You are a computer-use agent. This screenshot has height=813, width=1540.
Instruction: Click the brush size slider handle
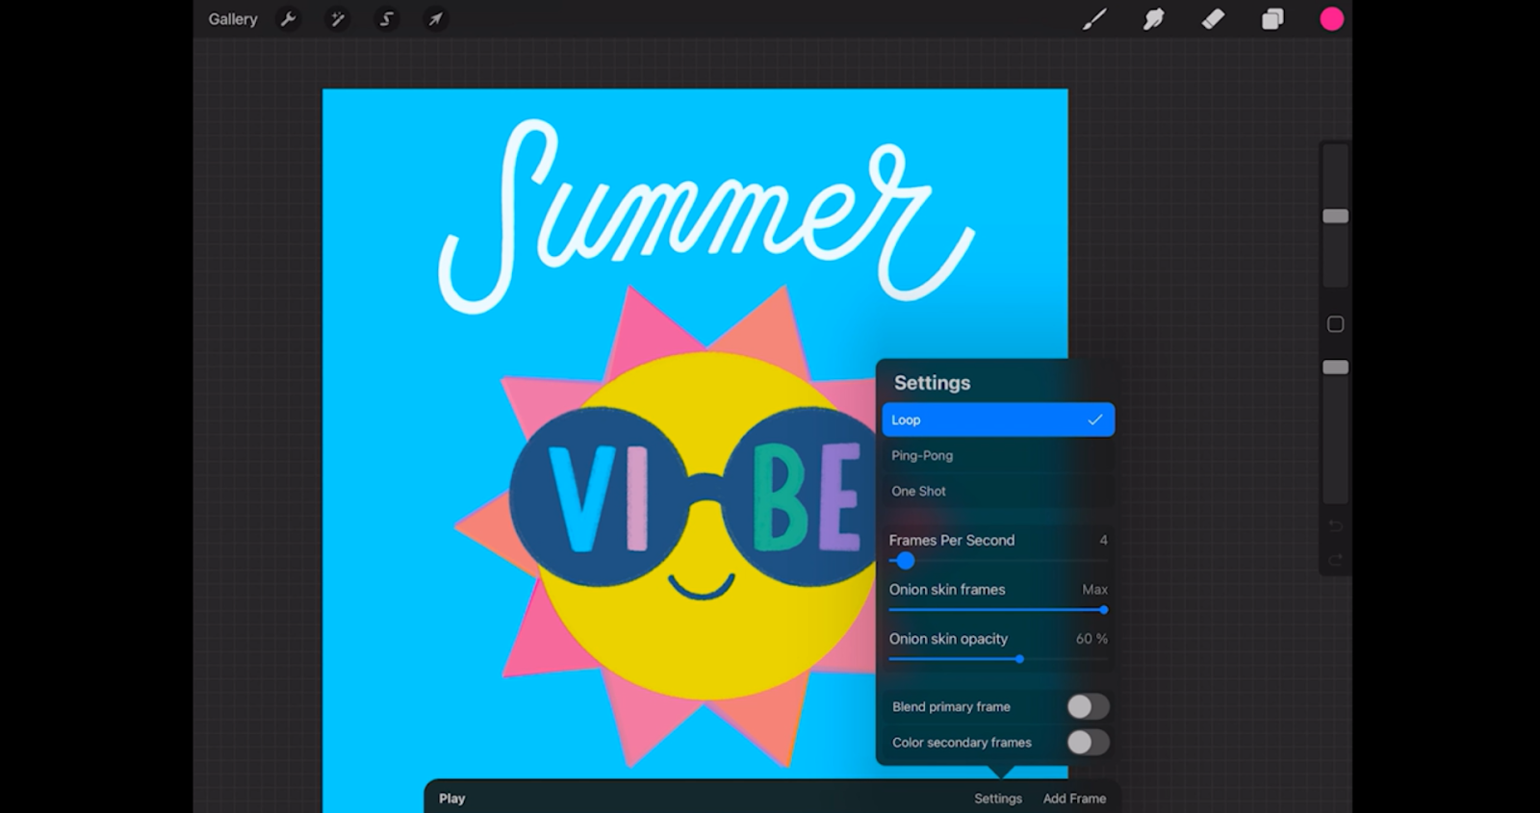click(x=1335, y=216)
